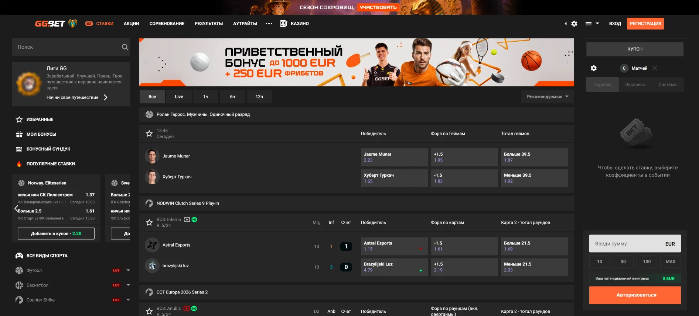The image size is (699, 316).
Task: Show previous promo banner slide
Action: (146, 62)
